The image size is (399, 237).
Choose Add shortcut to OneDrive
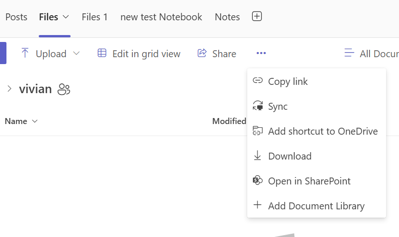322,131
